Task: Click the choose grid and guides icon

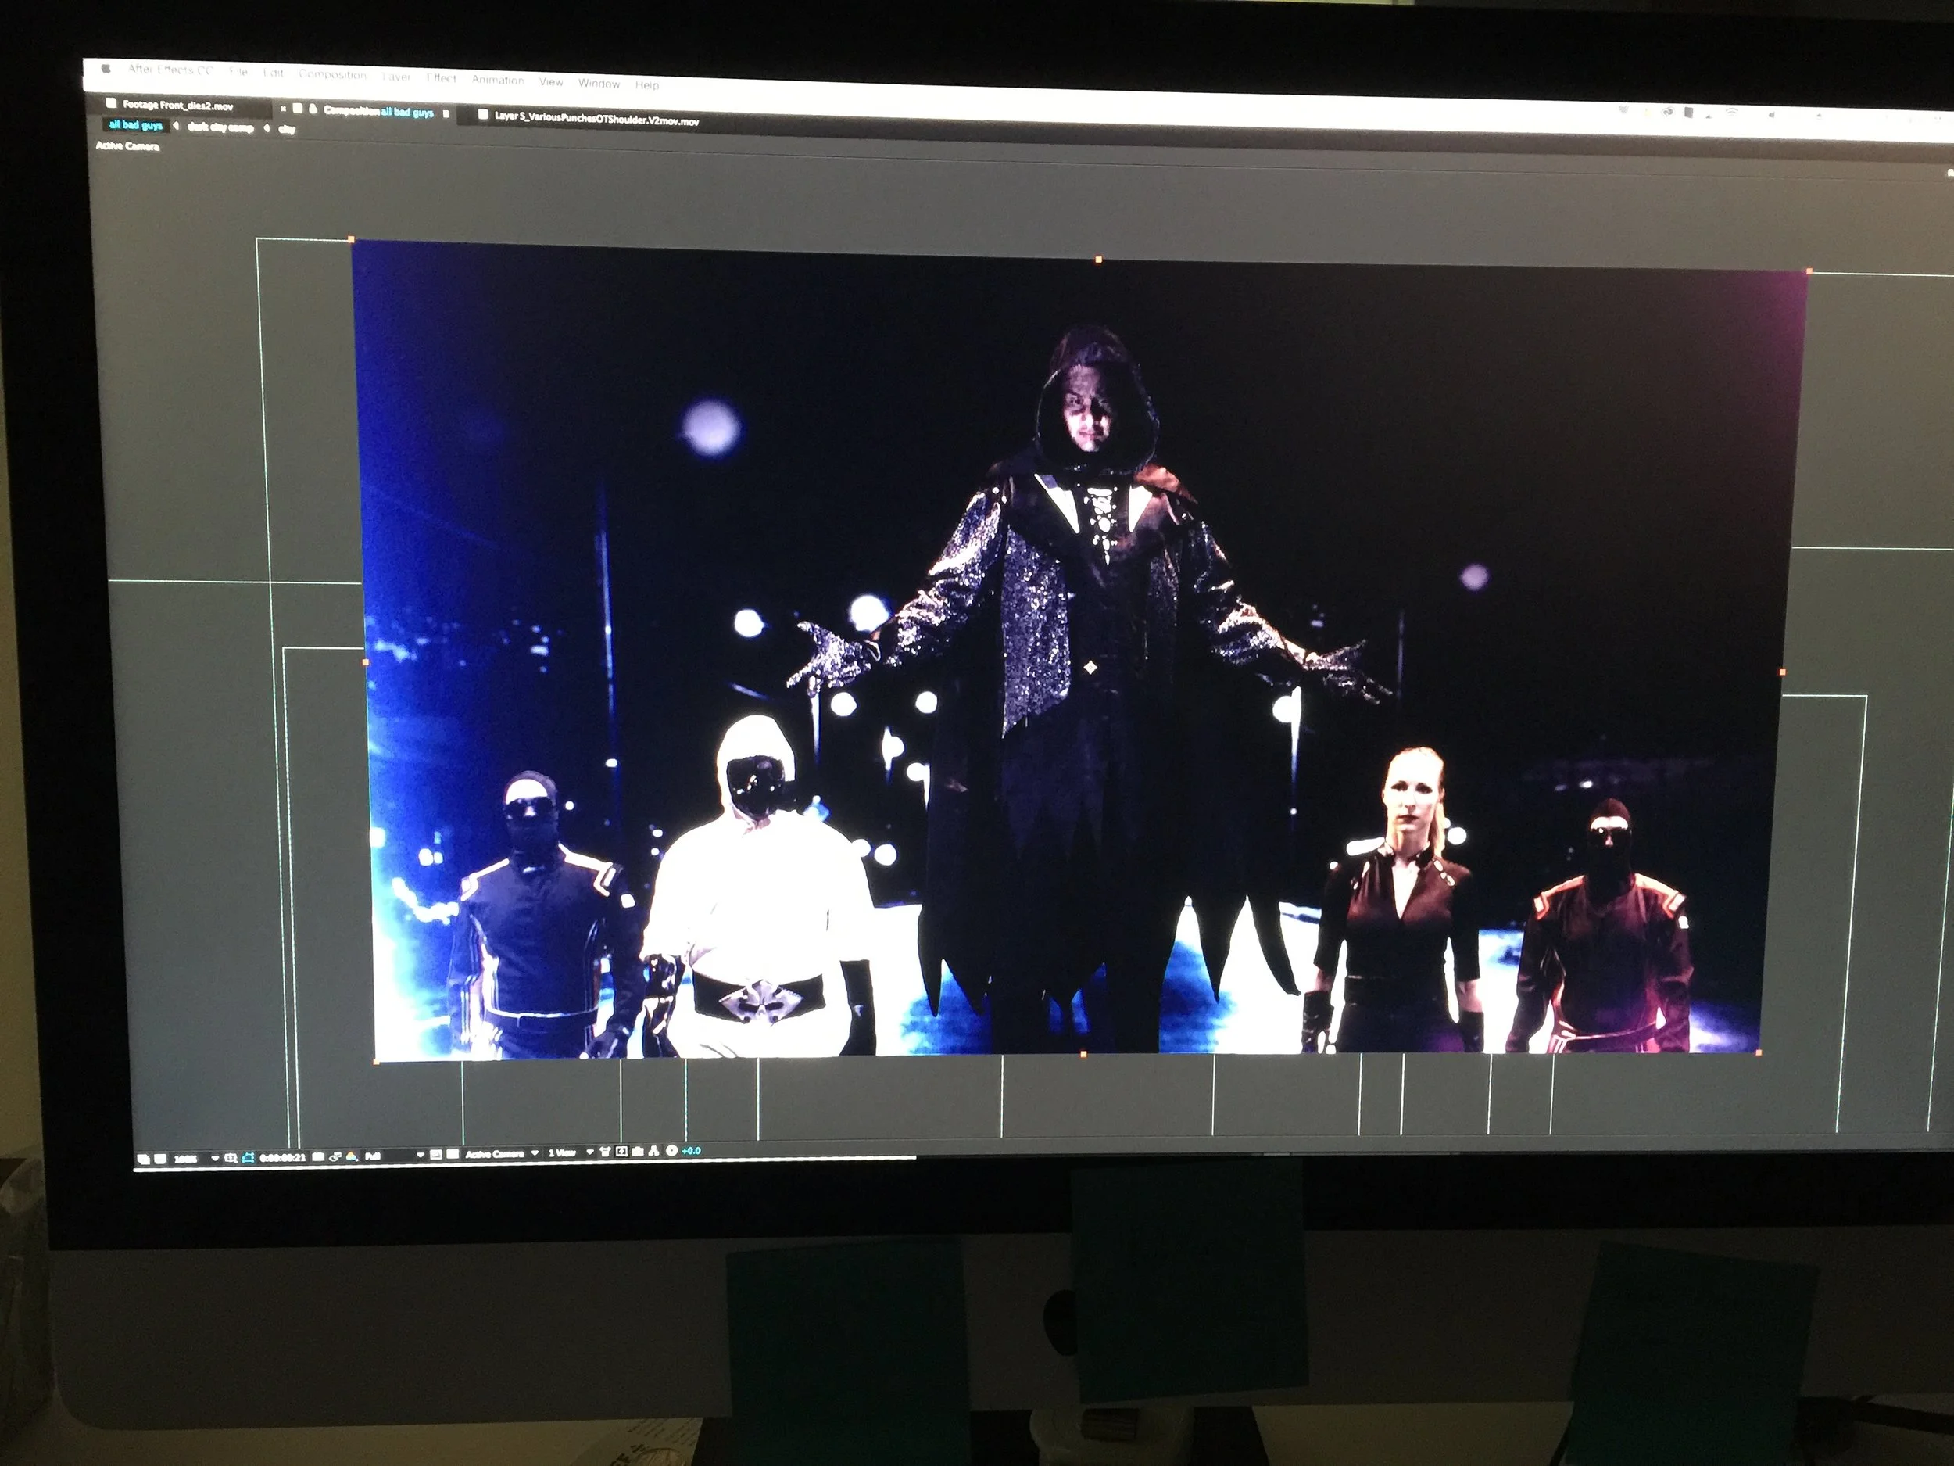Action: point(231,1158)
